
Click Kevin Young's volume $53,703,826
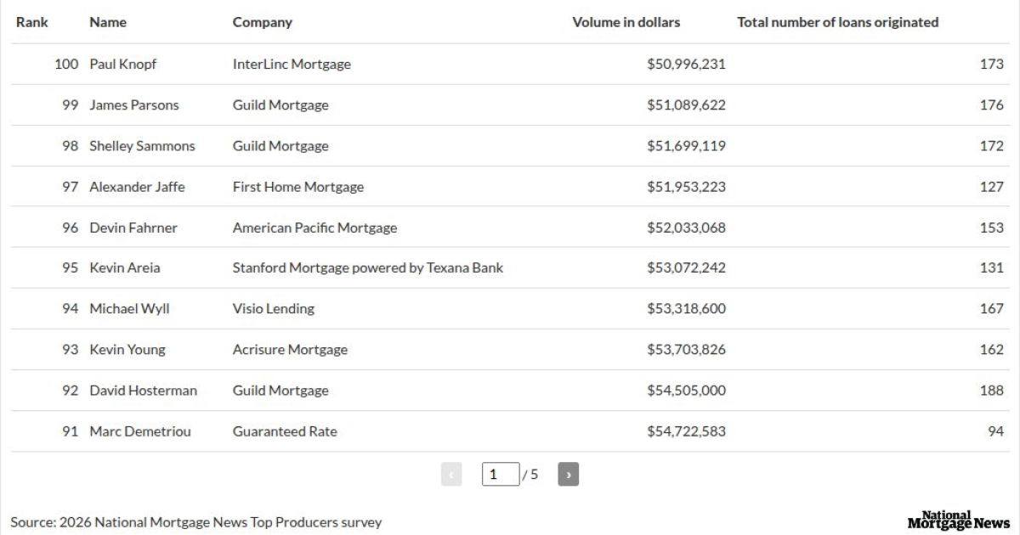click(x=686, y=350)
